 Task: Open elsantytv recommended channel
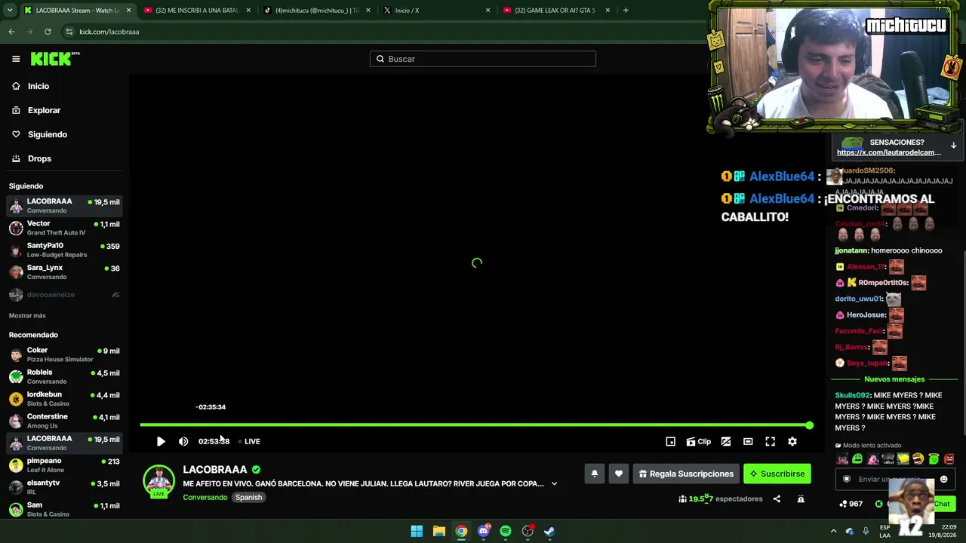click(64, 487)
